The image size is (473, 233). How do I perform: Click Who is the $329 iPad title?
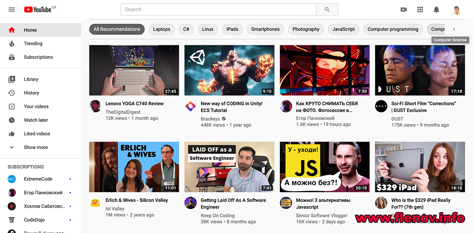pos(421,203)
